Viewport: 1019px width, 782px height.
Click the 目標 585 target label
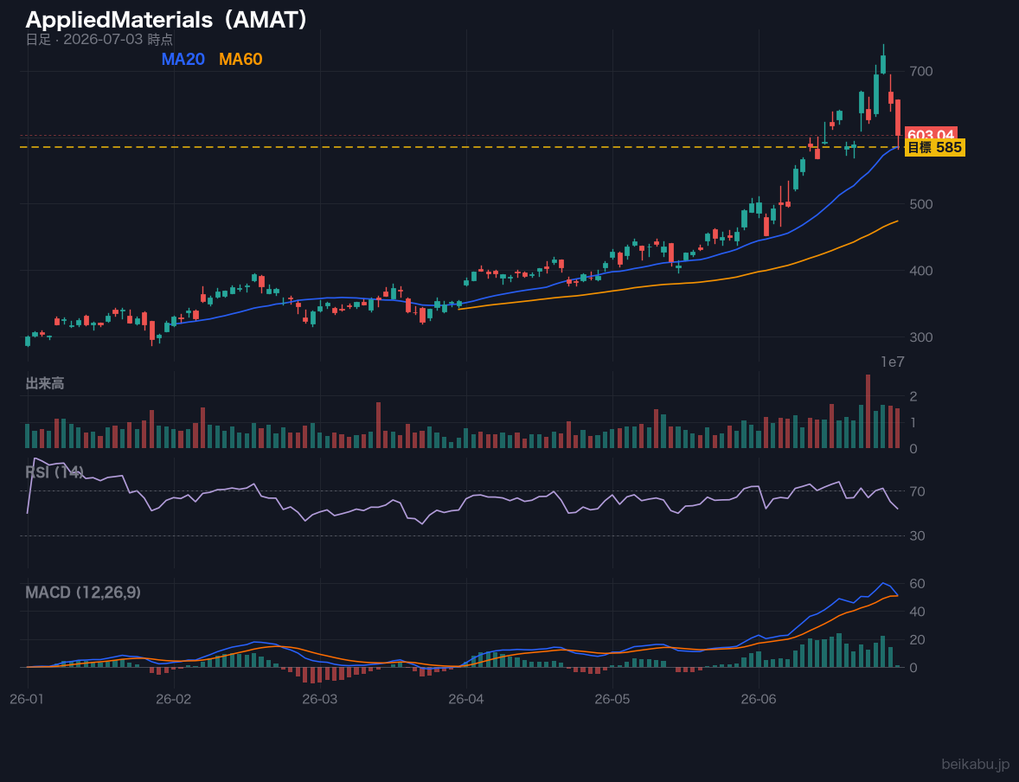pos(934,148)
